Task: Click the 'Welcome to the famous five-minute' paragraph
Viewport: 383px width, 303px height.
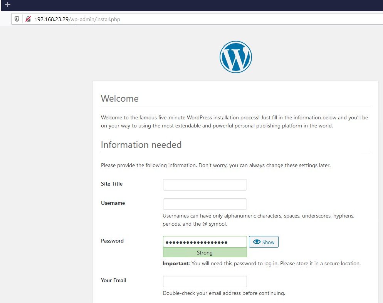Action: [235, 122]
